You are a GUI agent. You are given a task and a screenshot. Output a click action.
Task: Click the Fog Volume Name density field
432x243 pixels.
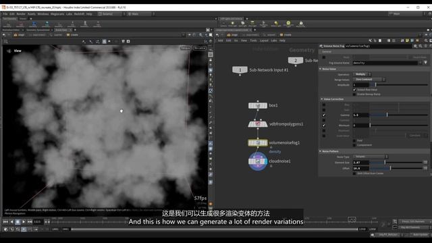point(385,63)
